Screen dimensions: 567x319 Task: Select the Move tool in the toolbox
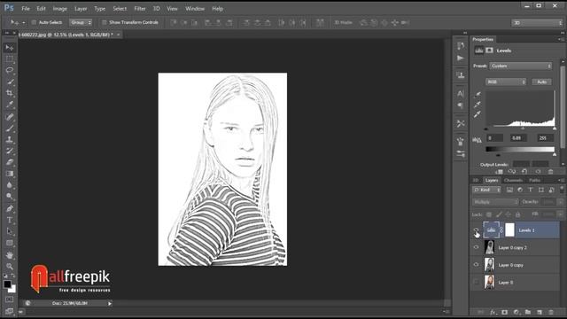(x=10, y=48)
